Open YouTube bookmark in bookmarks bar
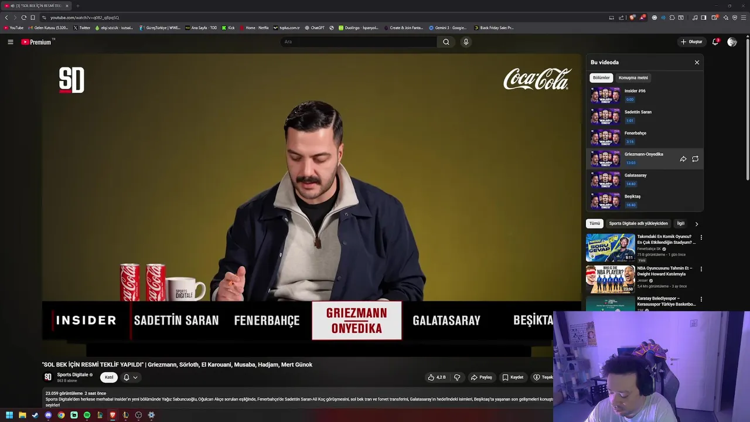This screenshot has width=750, height=422. click(x=13, y=28)
